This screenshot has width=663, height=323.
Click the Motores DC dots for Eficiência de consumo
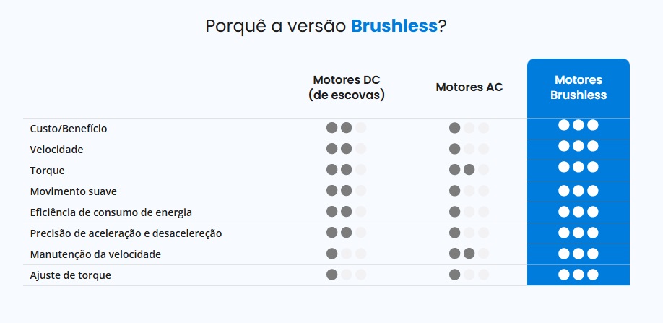pyautogui.click(x=346, y=212)
